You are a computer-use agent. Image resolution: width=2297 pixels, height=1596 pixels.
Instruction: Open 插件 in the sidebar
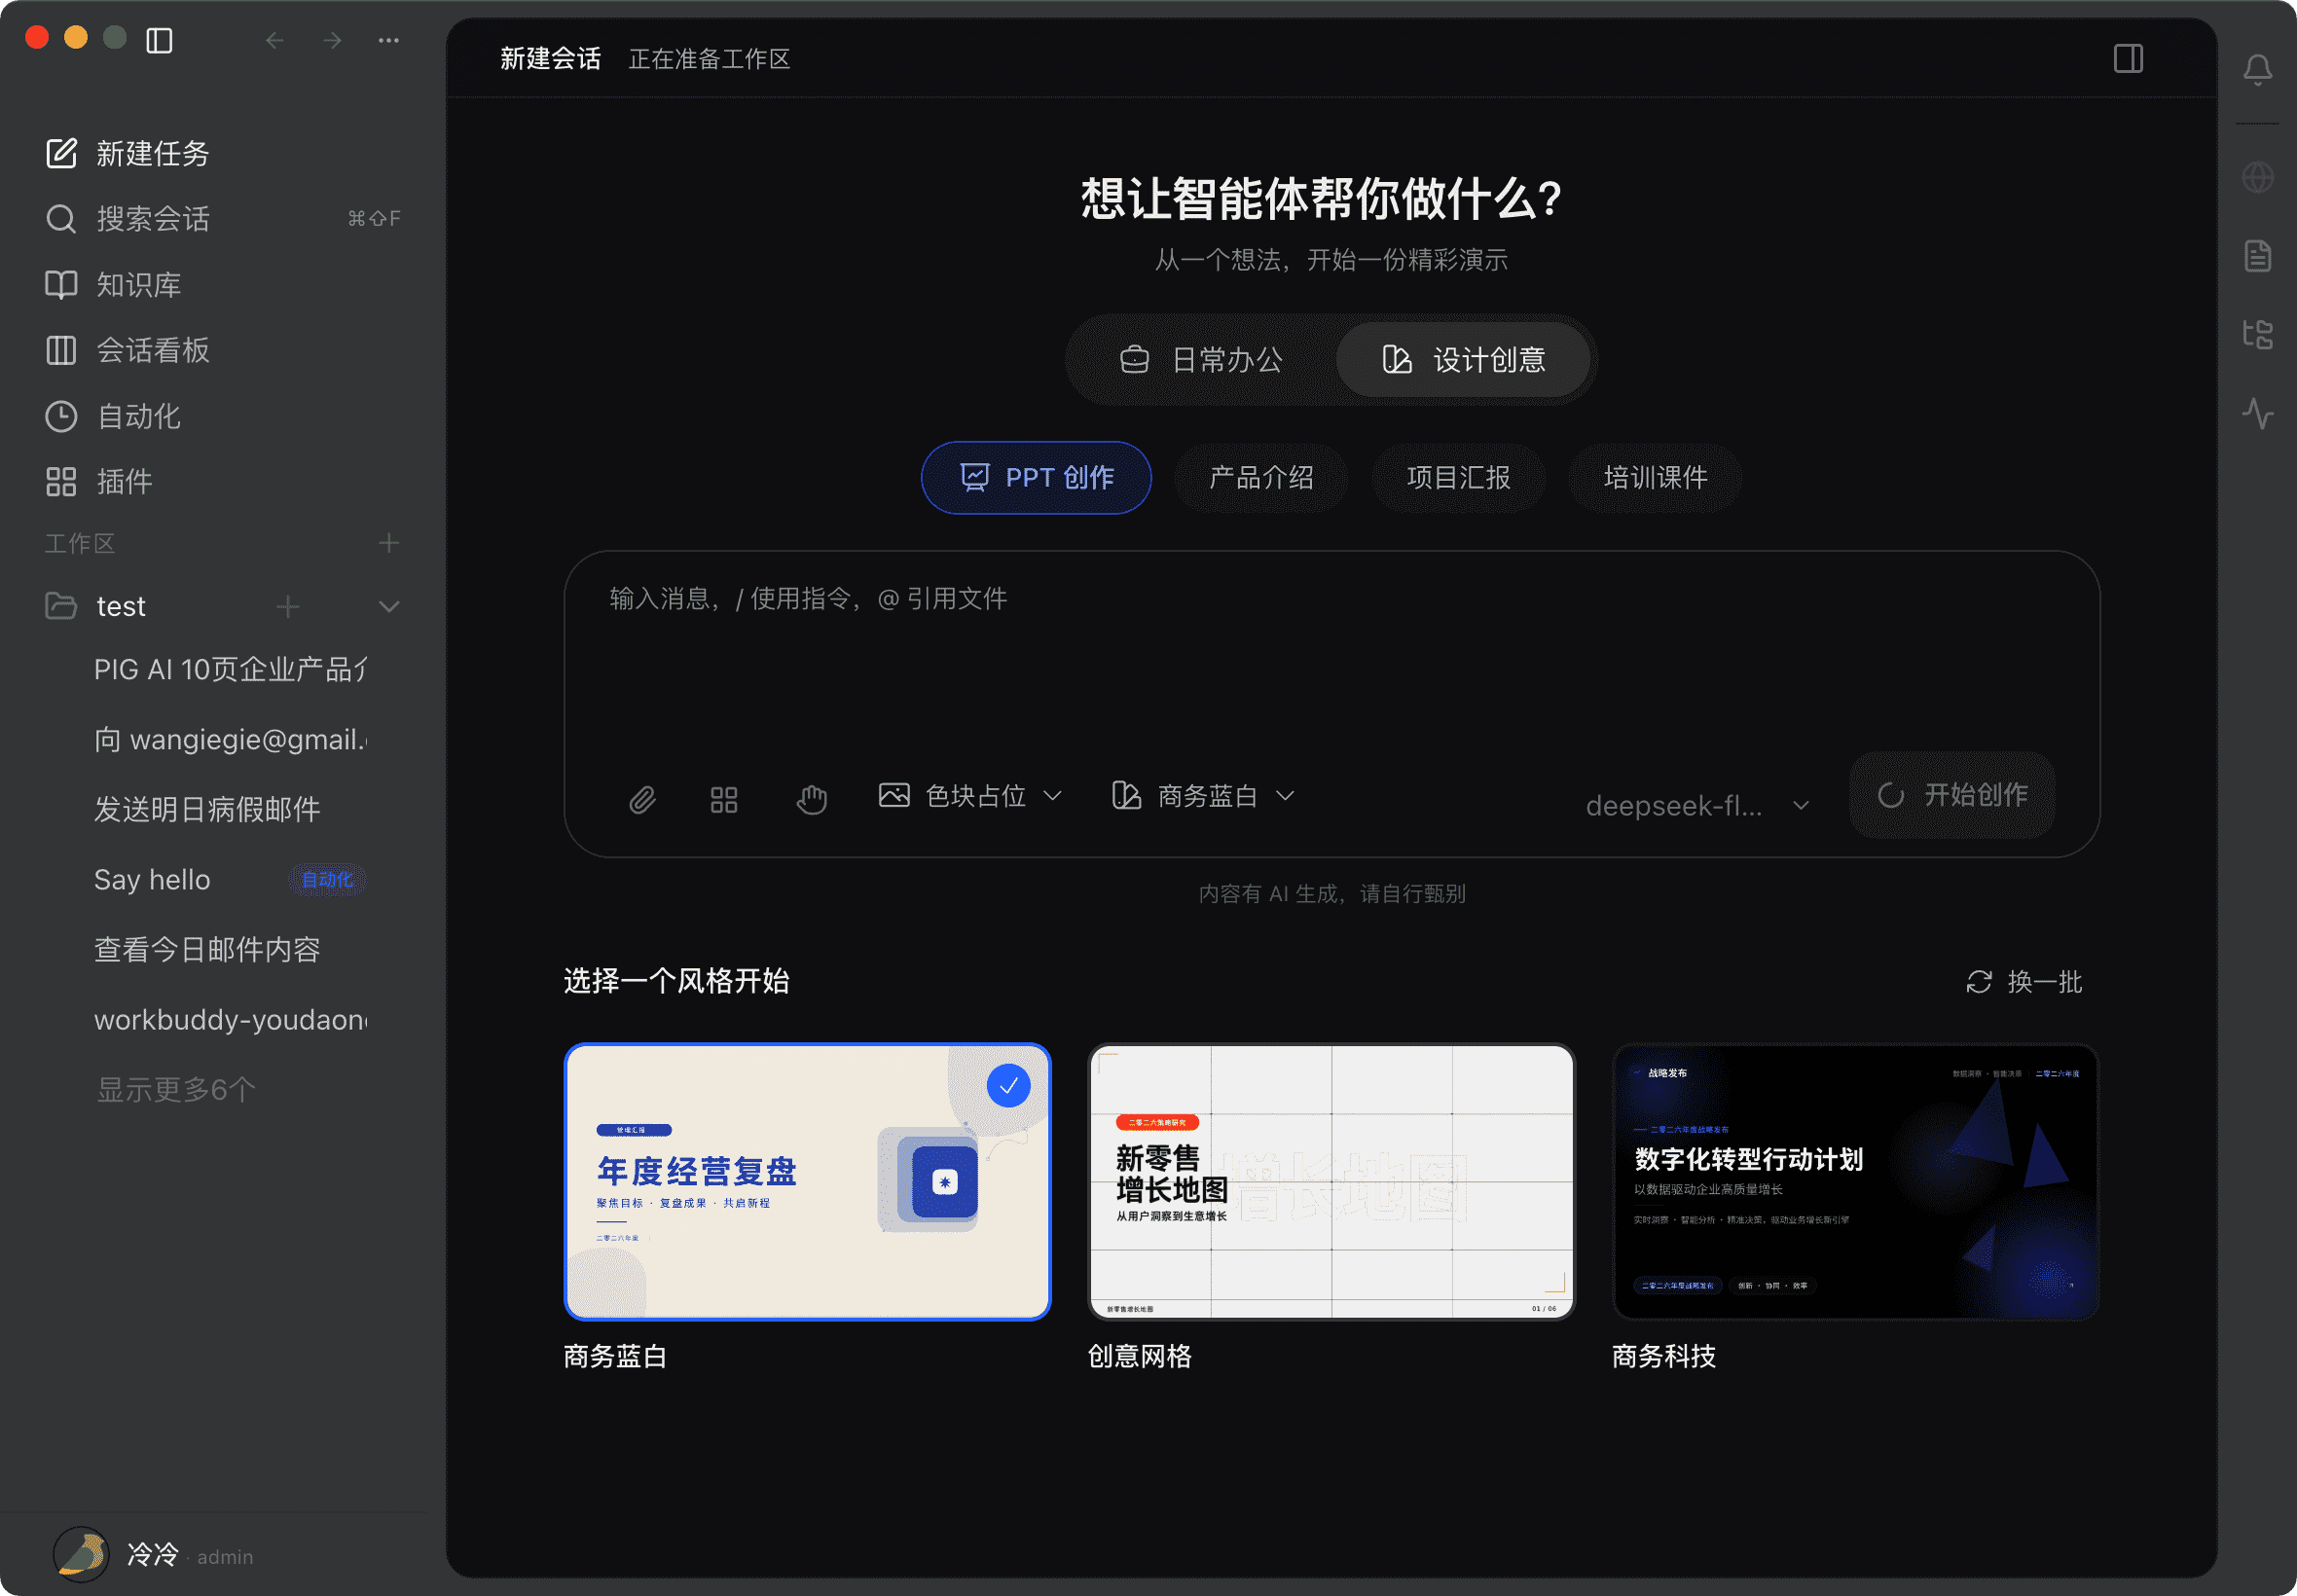click(222, 481)
